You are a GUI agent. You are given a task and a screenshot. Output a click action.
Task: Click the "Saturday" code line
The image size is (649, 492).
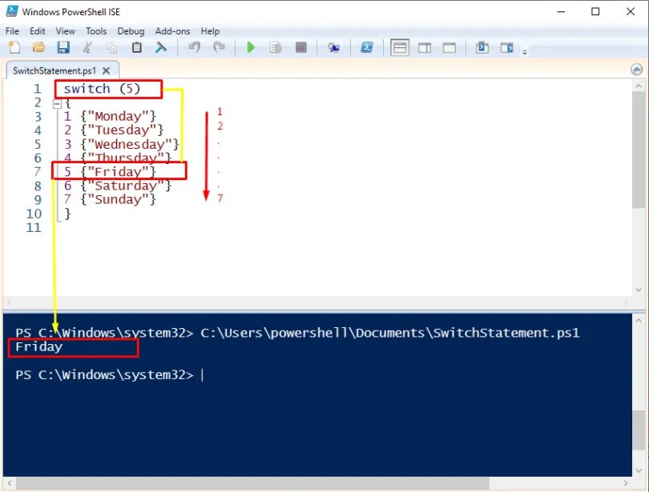(x=118, y=186)
